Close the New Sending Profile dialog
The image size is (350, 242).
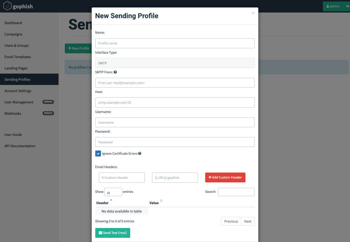tap(253, 13)
